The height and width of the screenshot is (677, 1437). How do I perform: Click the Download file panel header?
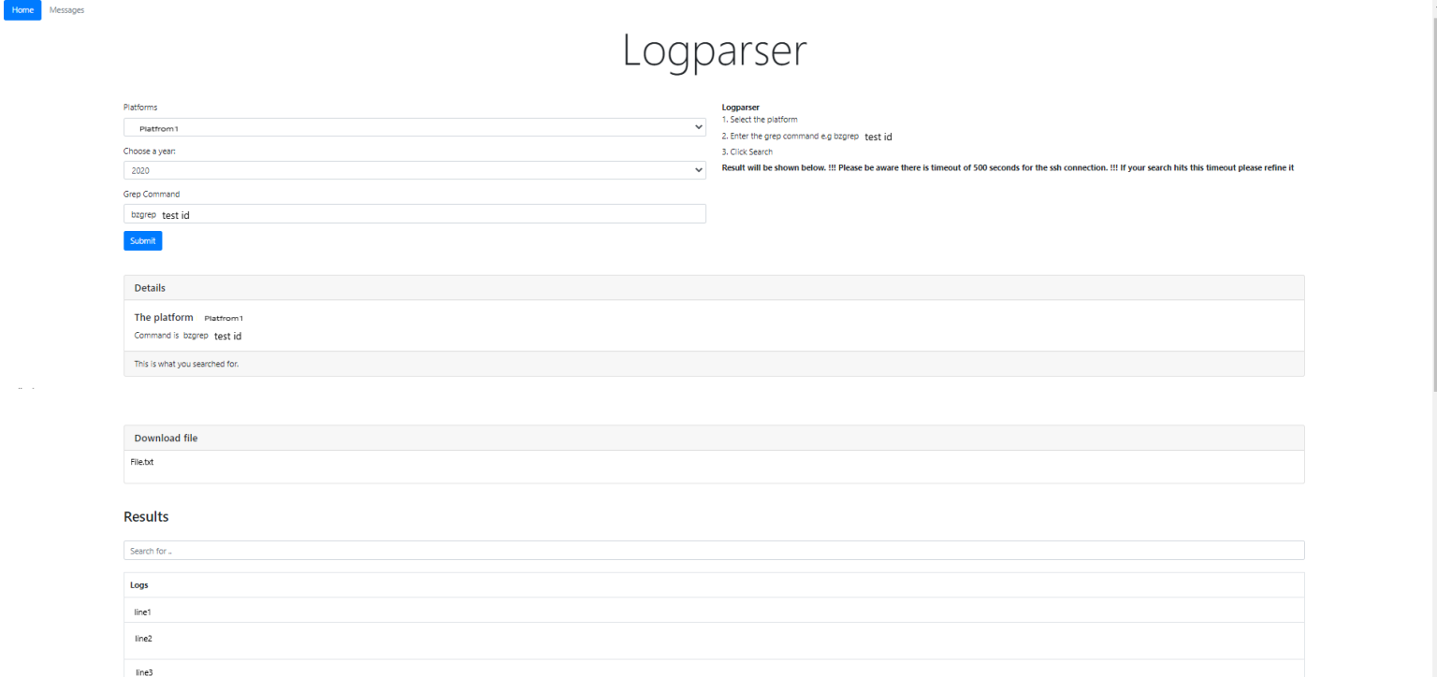pyautogui.click(x=713, y=438)
